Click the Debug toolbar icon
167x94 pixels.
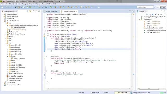click(x=46, y=7)
